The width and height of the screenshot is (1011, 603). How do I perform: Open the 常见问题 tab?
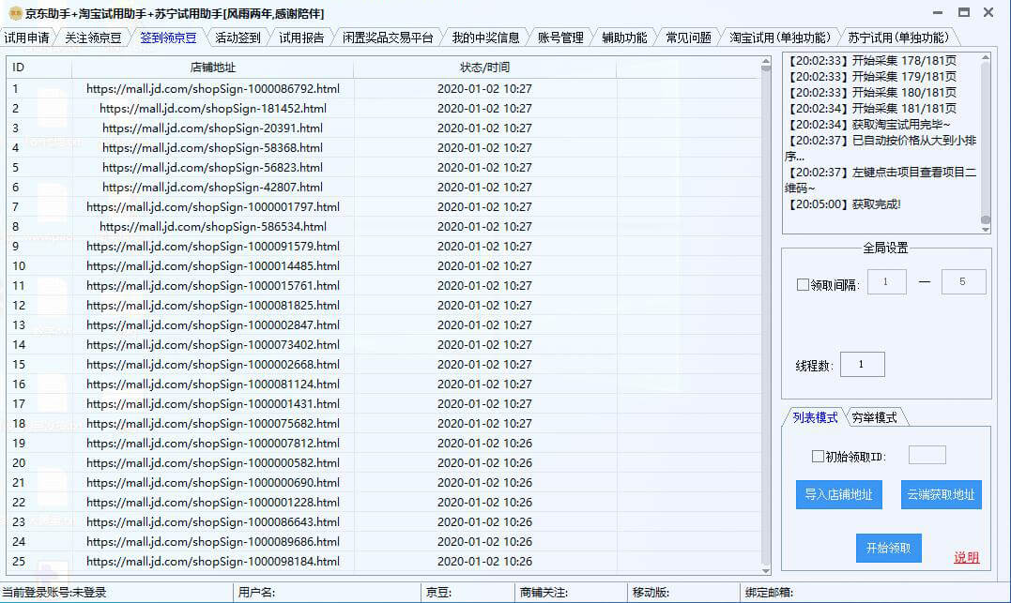point(689,38)
